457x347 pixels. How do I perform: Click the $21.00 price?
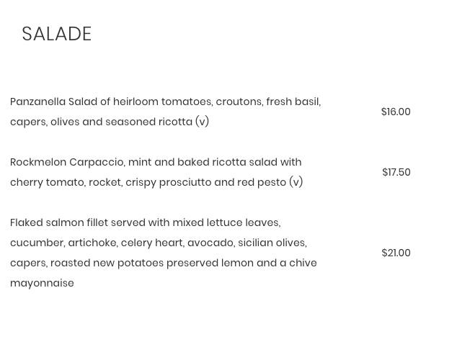click(x=396, y=253)
